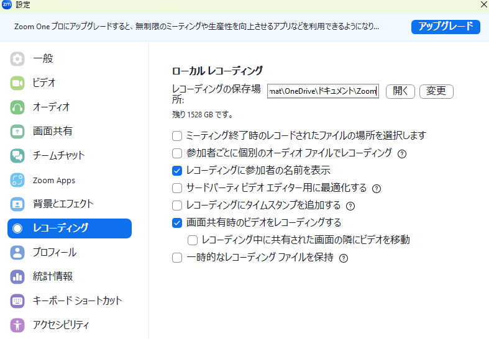489x339 pixels.
Task: Click help icon beside timestamp (タイムスタンプ) option
Action: [350, 206]
